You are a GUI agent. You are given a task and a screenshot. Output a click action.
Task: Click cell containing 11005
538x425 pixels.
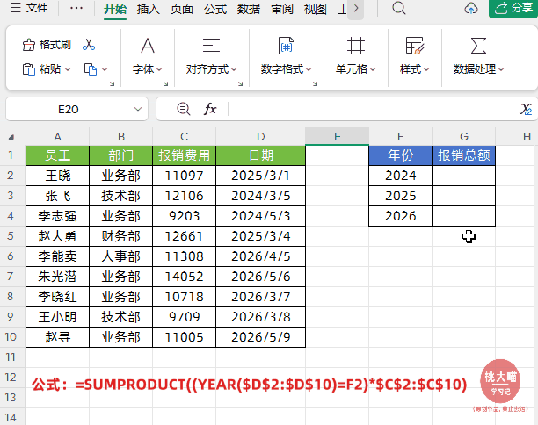click(185, 337)
